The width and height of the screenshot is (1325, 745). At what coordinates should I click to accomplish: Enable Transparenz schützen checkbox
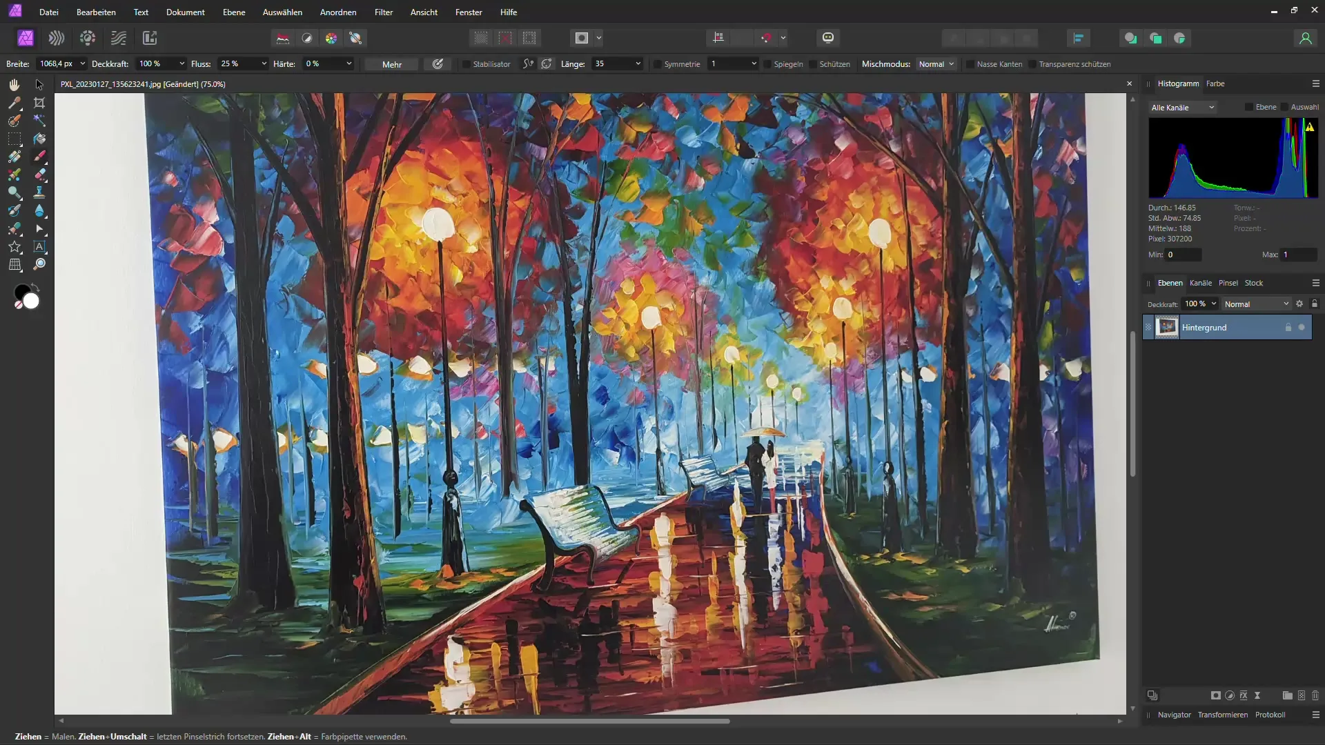pos(1032,64)
